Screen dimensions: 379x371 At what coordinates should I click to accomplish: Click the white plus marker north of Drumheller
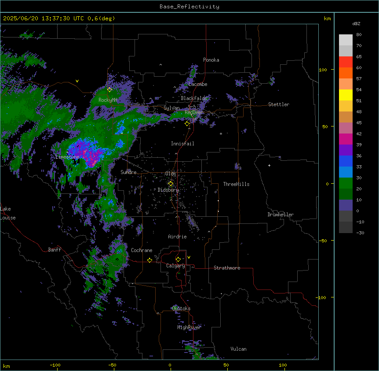click(x=269, y=165)
